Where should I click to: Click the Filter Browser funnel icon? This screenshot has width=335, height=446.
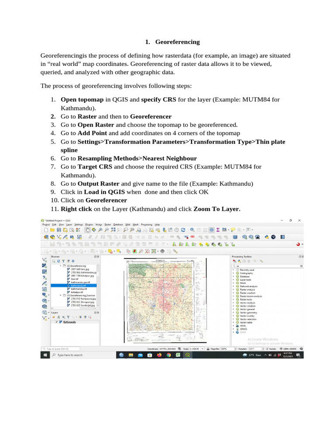pyautogui.click(x=63, y=261)
